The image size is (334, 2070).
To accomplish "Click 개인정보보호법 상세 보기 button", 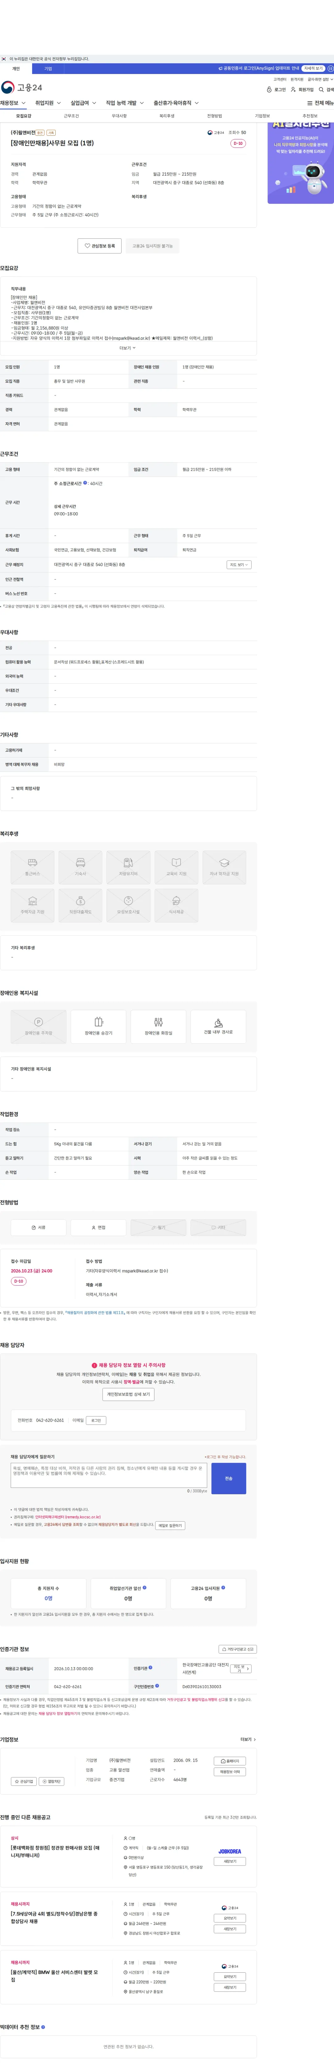I will 128,1394.
